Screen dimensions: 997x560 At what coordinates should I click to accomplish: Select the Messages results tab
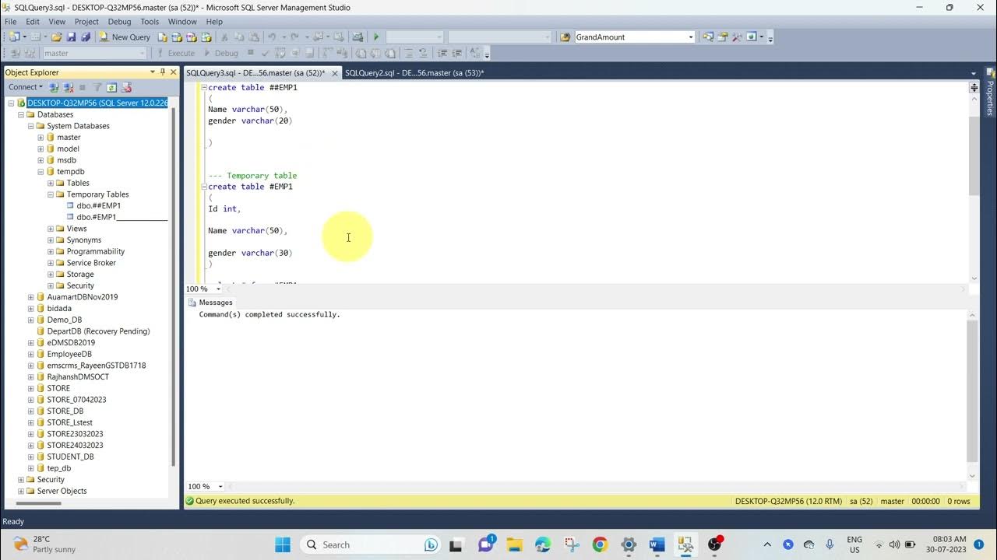point(210,303)
